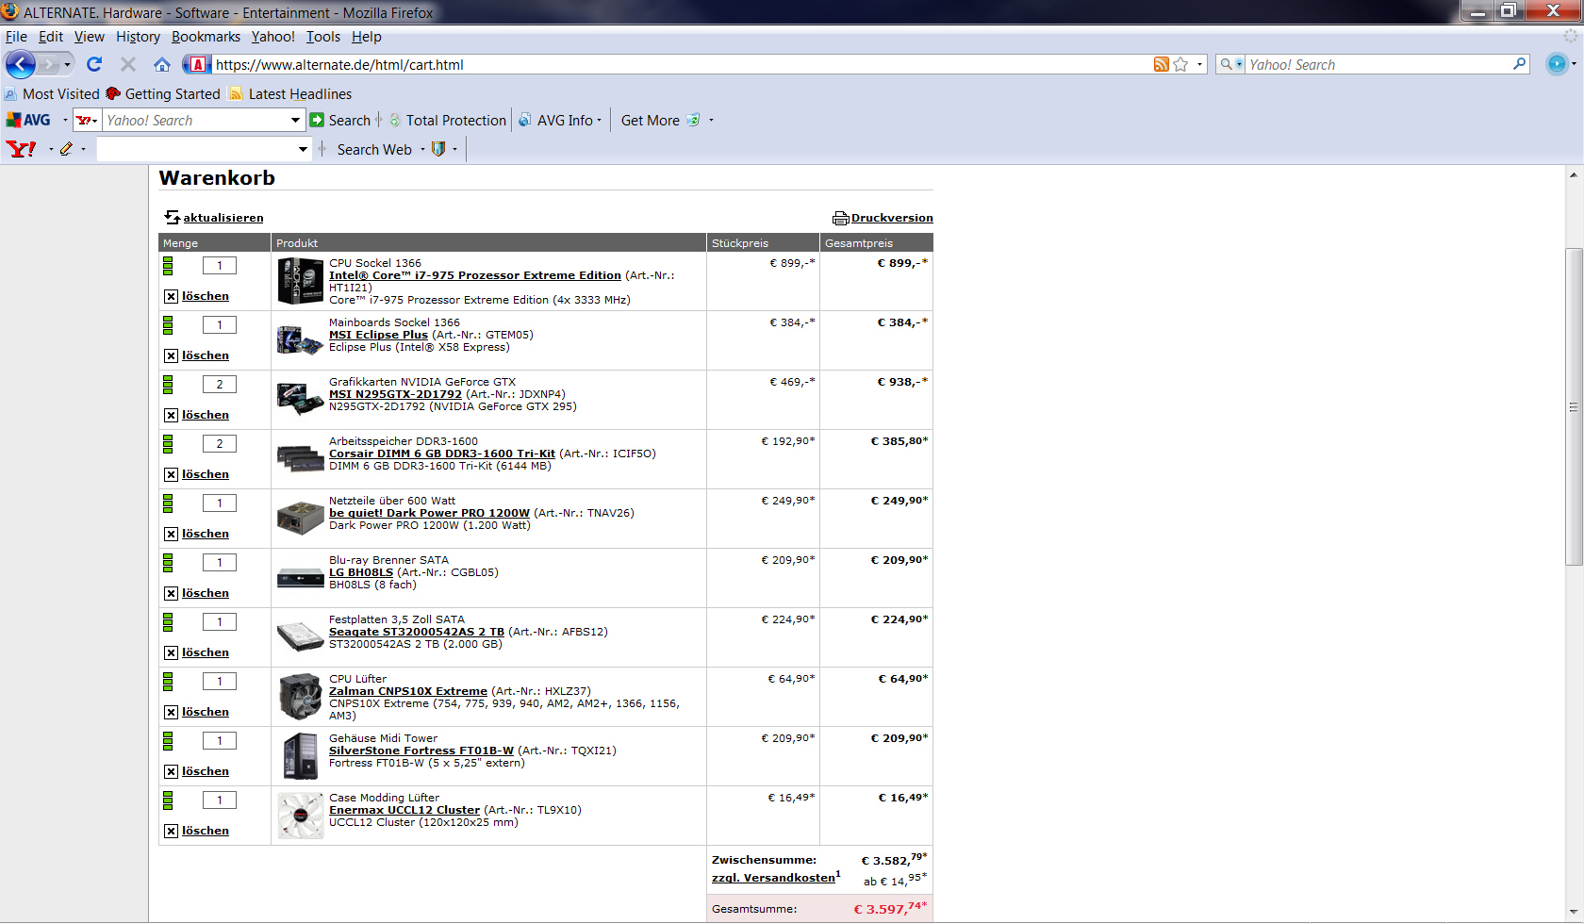
Task: Open the zzgl. Versandkosten link
Action: (774, 878)
